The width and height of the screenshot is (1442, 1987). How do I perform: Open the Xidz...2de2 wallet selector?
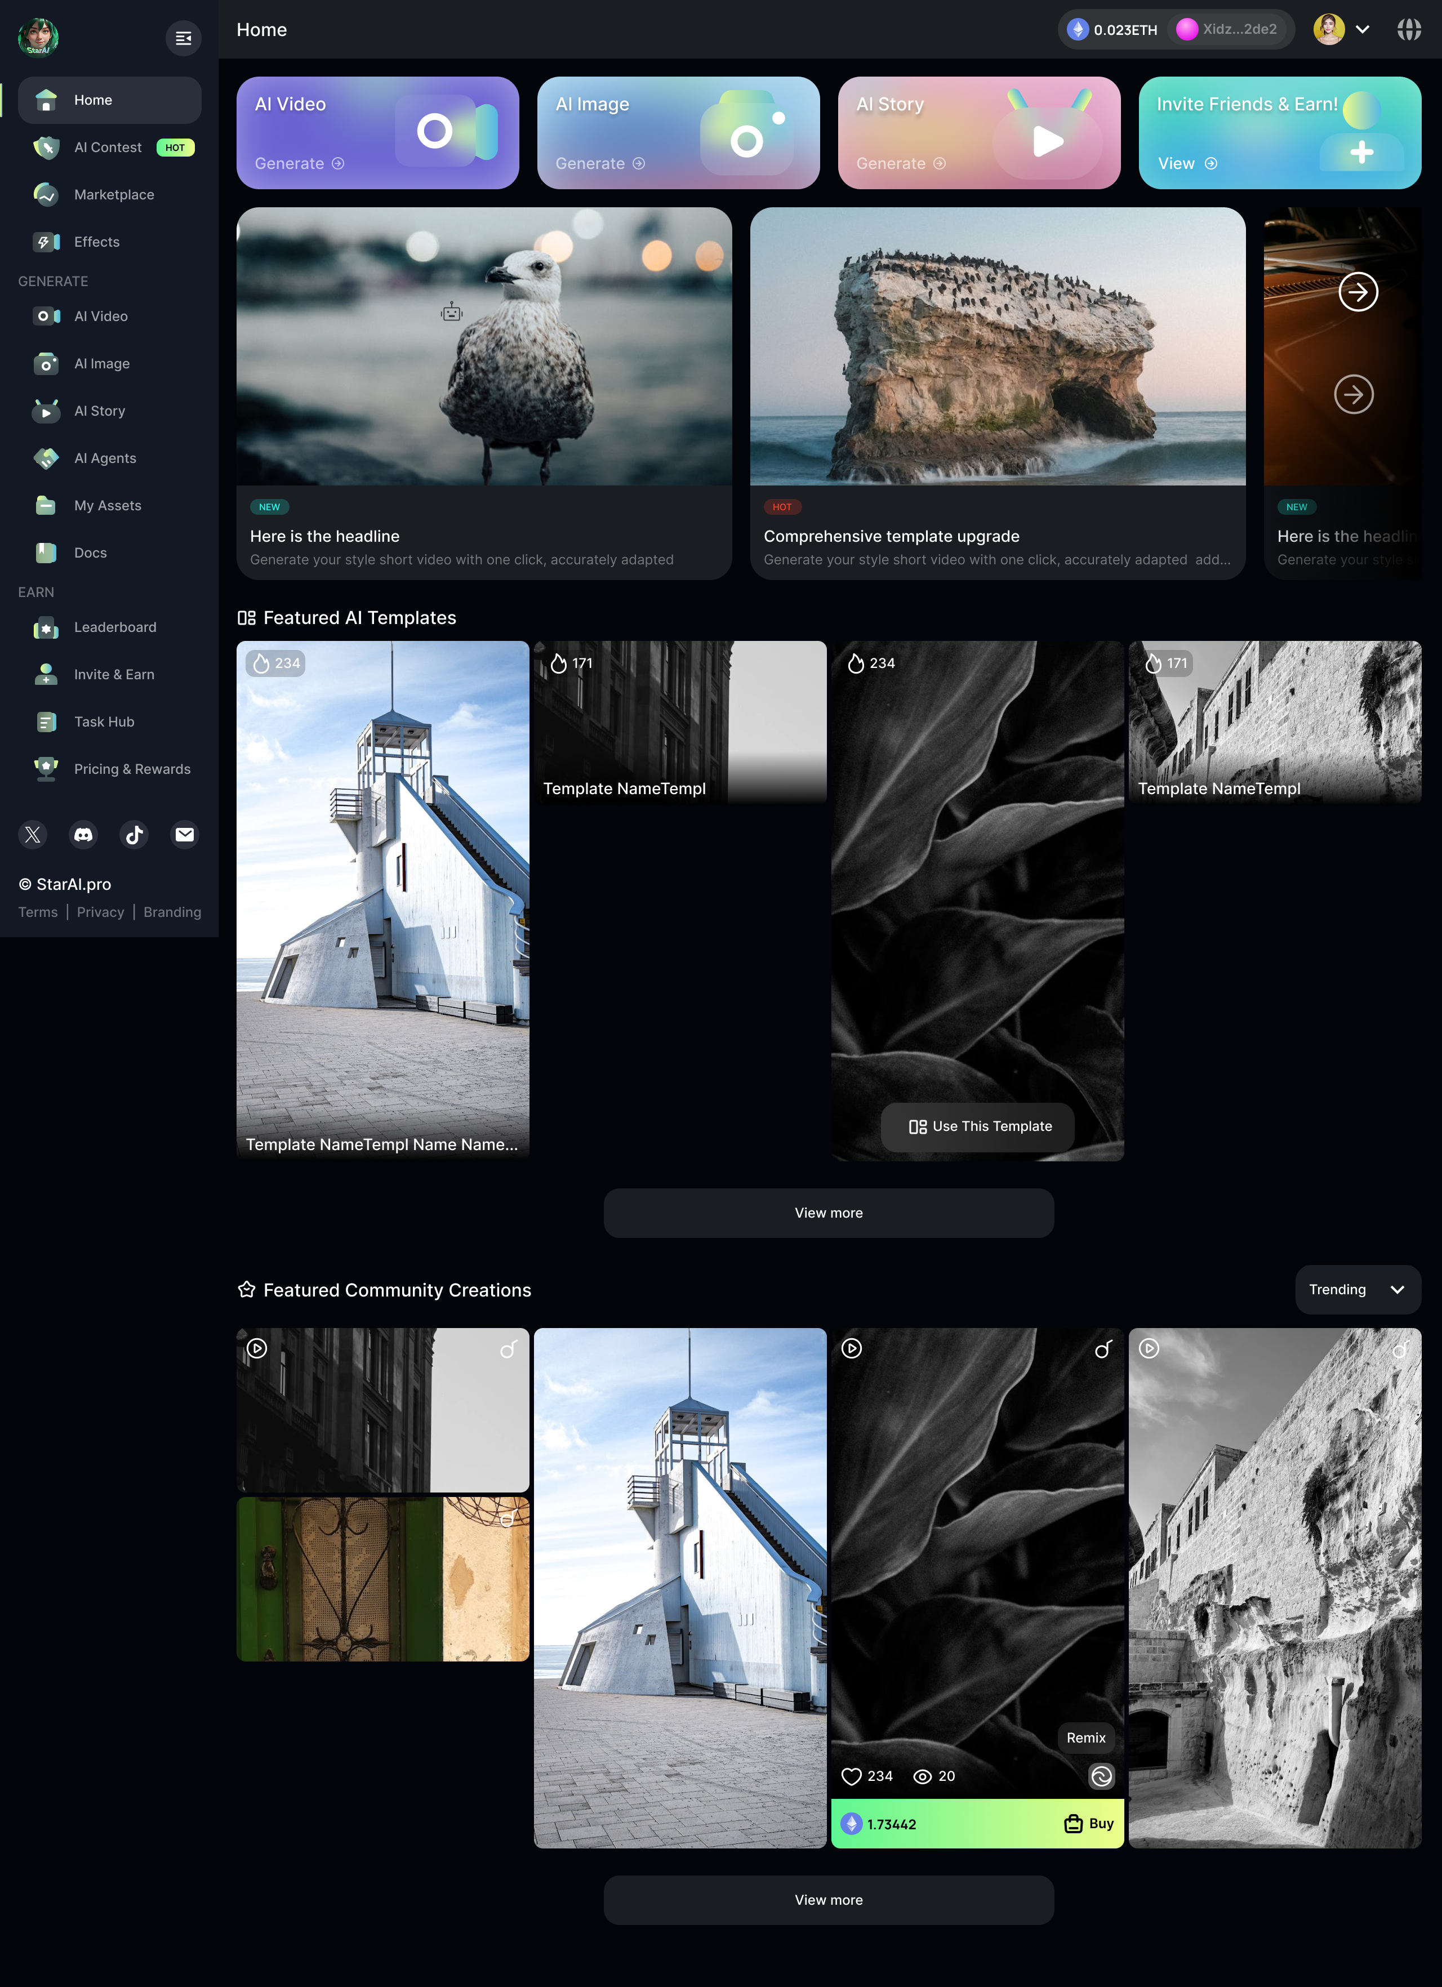tap(1227, 30)
